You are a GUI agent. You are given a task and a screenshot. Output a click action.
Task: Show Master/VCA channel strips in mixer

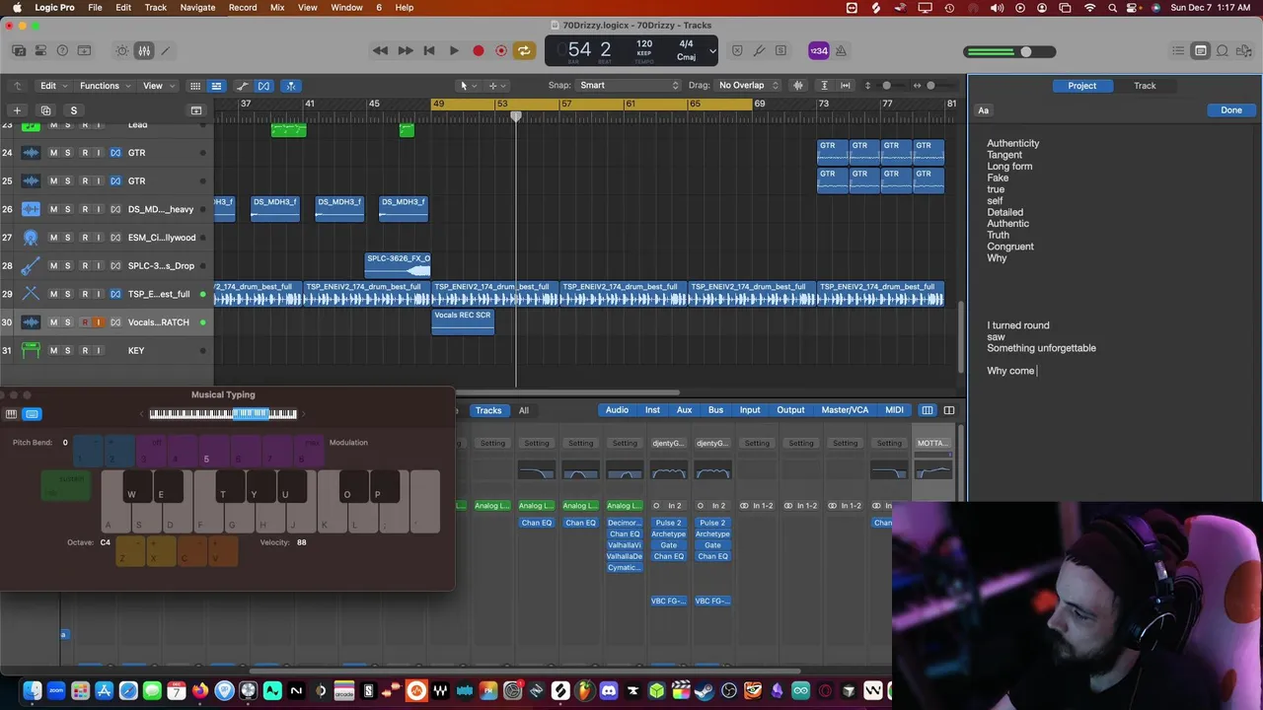point(845,410)
